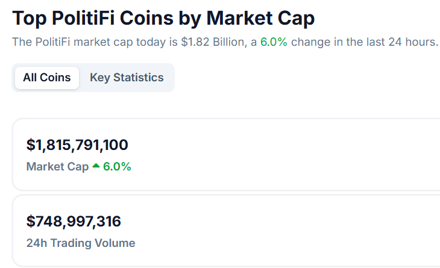Open the Key Statistics tab
This screenshot has height=268, width=440.
(x=127, y=78)
